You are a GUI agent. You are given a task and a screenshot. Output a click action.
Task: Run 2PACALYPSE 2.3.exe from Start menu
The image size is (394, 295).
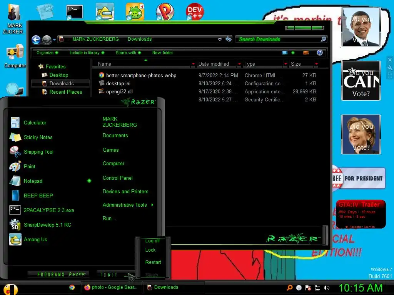pyautogui.click(x=49, y=210)
